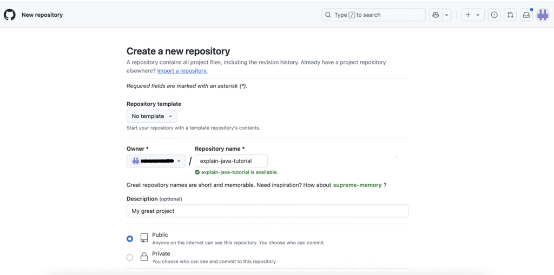Click the Description text field

267,211
